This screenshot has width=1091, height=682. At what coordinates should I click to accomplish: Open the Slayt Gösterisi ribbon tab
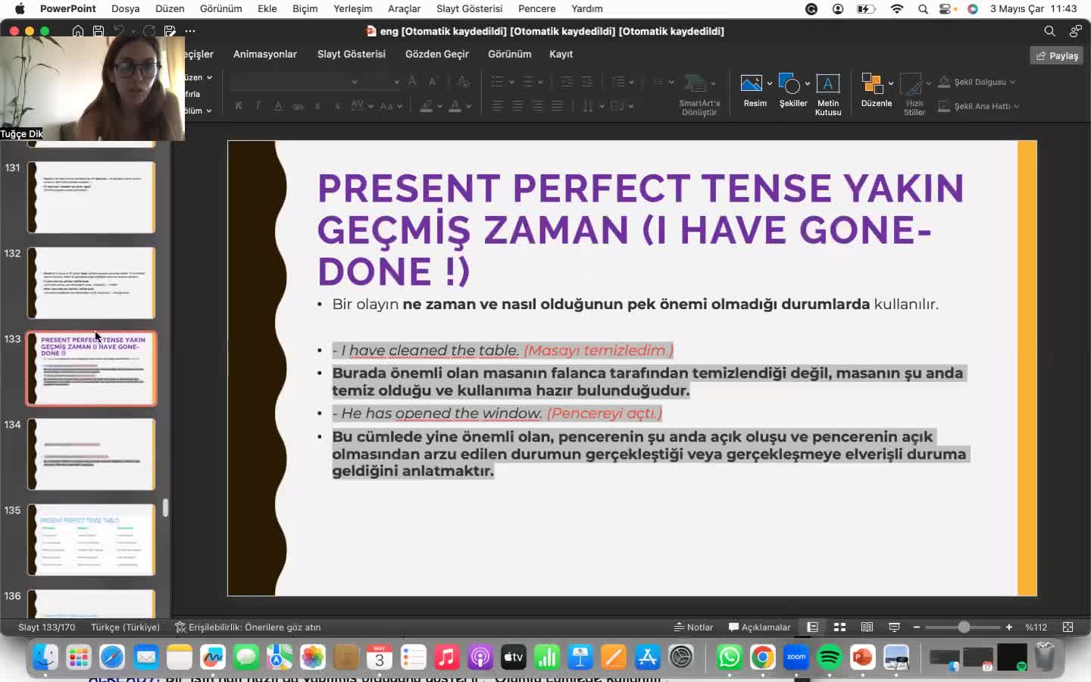point(352,54)
